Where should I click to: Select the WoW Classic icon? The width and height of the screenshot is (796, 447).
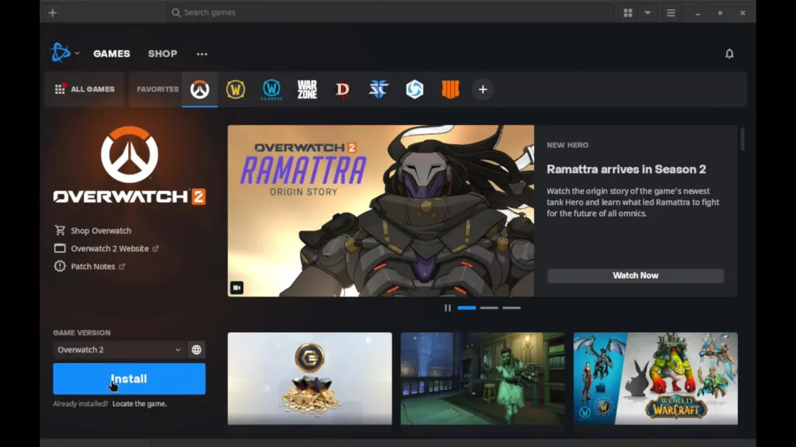pos(271,90)
